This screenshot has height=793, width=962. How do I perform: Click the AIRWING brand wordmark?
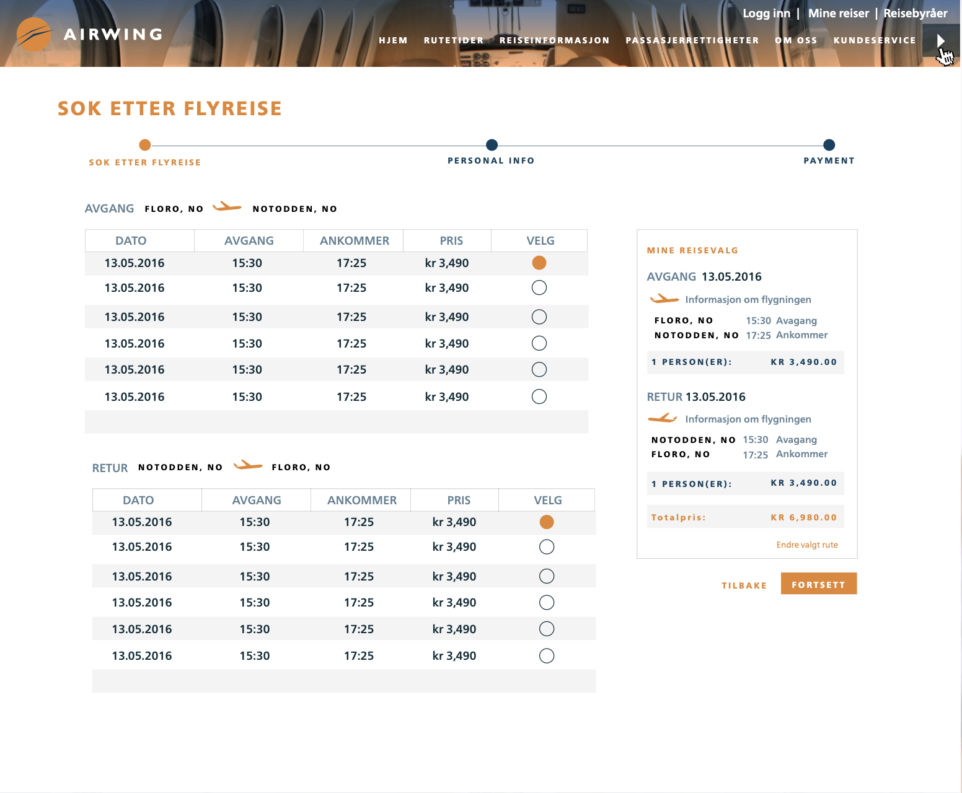pyautogui.click(x=113, y=34)
